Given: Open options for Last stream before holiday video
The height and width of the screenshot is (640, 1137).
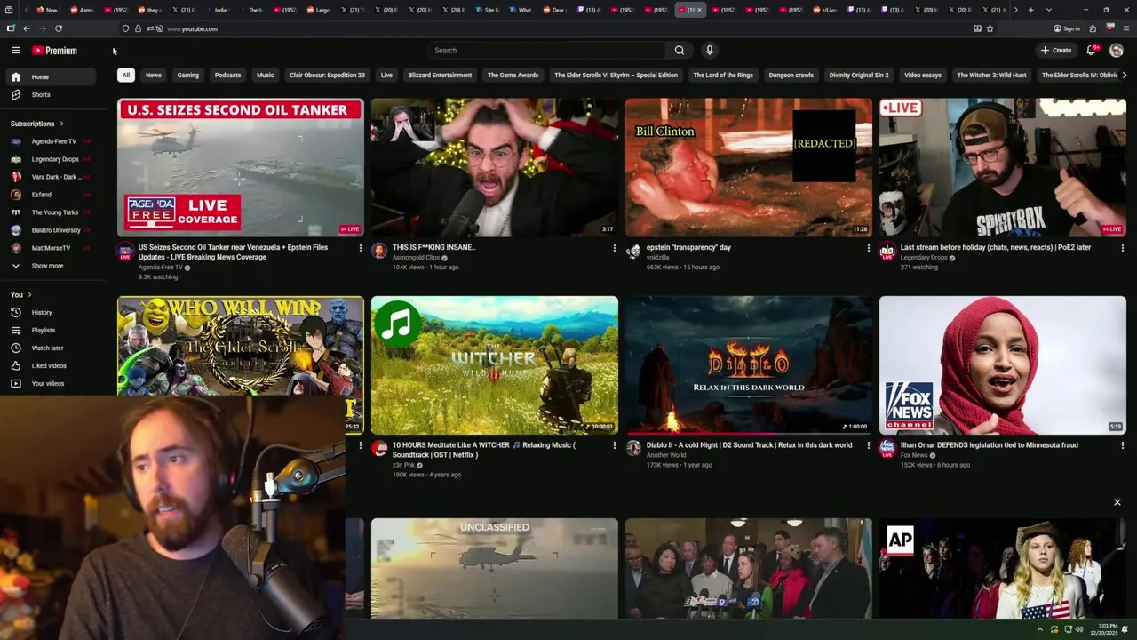Looking at the screenshot, I should tap(1123, 248).
